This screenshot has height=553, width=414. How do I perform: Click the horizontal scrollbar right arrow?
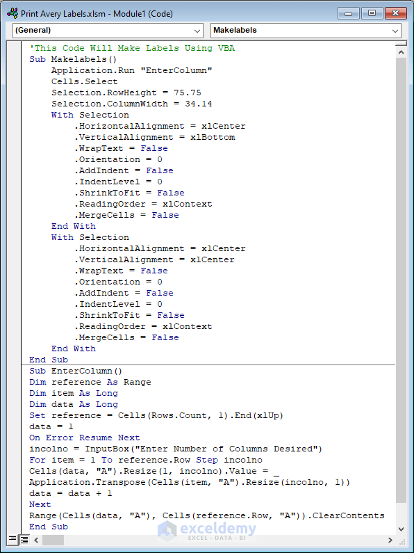pyautogui.click(x=390, y=540)
